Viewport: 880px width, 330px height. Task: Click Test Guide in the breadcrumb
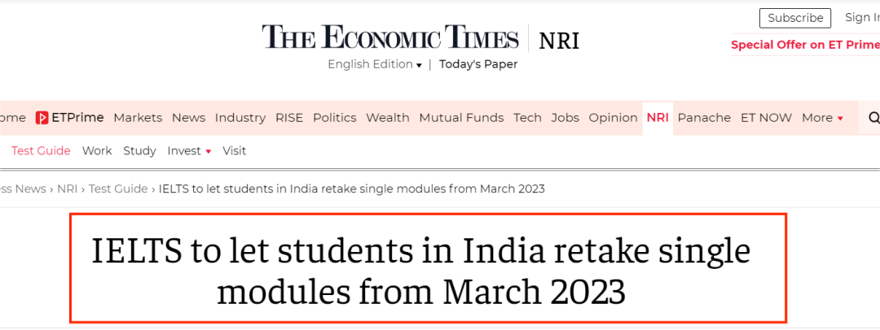click(x=118, y=189)
